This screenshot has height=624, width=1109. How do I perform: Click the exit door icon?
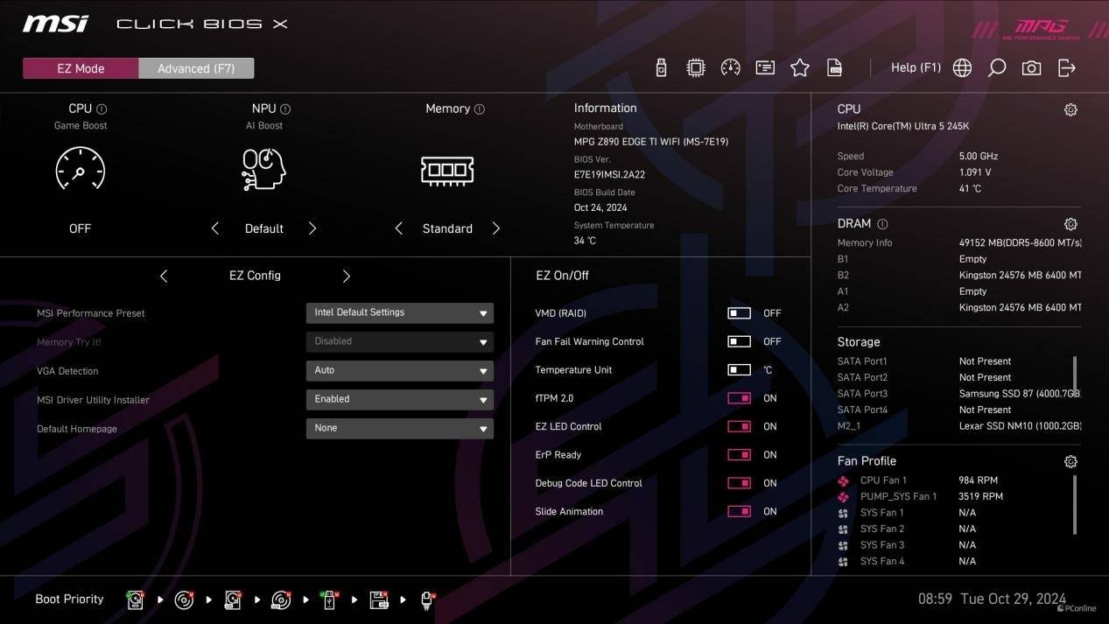(1066, 68)
